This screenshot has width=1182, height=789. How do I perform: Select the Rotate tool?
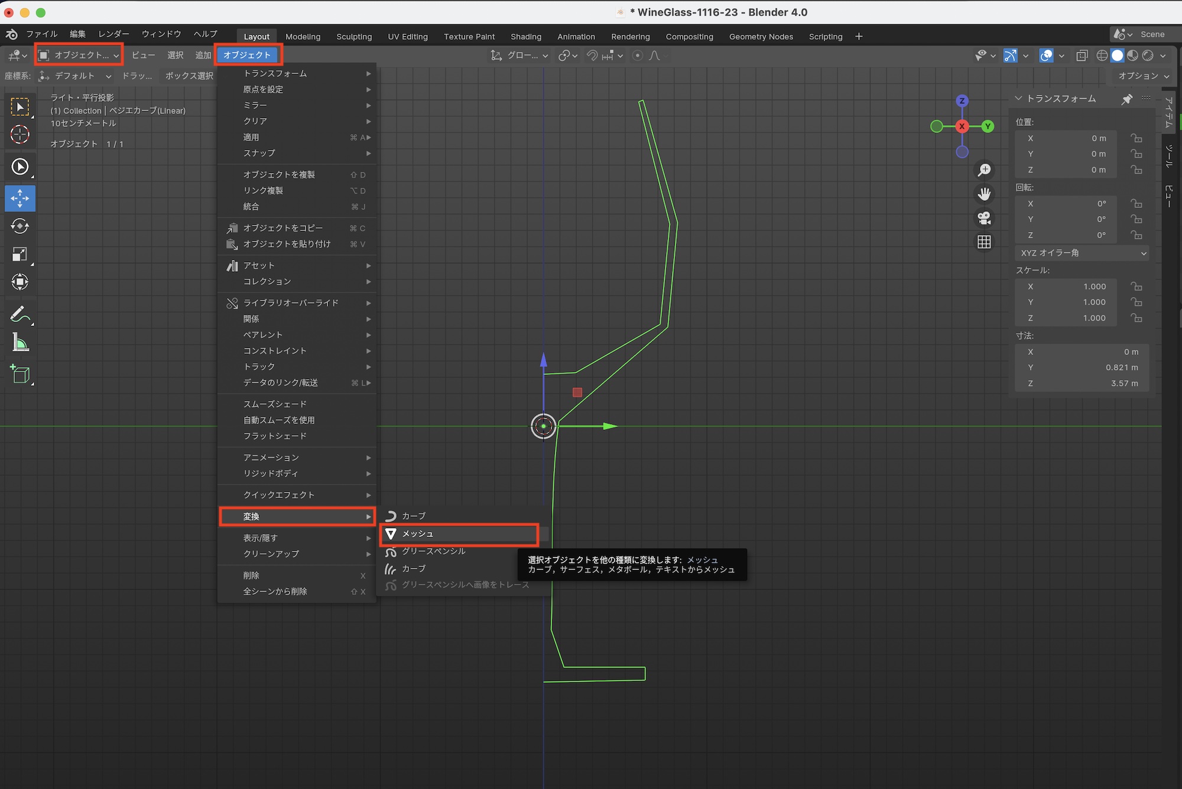(x=20, y=226)
